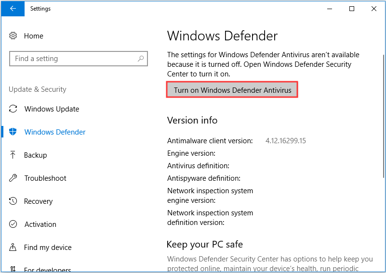Click the magnifier search icon
Image resolution: width=386 pixels, height=273 pixels.
[x=141, y=59]
